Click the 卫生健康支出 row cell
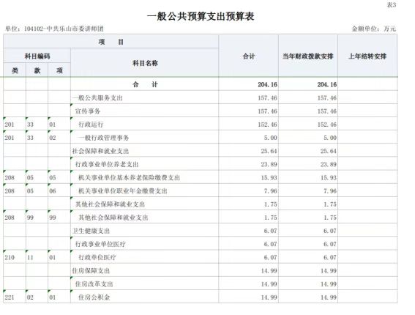The height and width of the screenshot is (315, 415). (x=145, y=231)
